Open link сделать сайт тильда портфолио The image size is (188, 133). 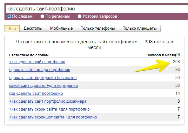[40, 70]
